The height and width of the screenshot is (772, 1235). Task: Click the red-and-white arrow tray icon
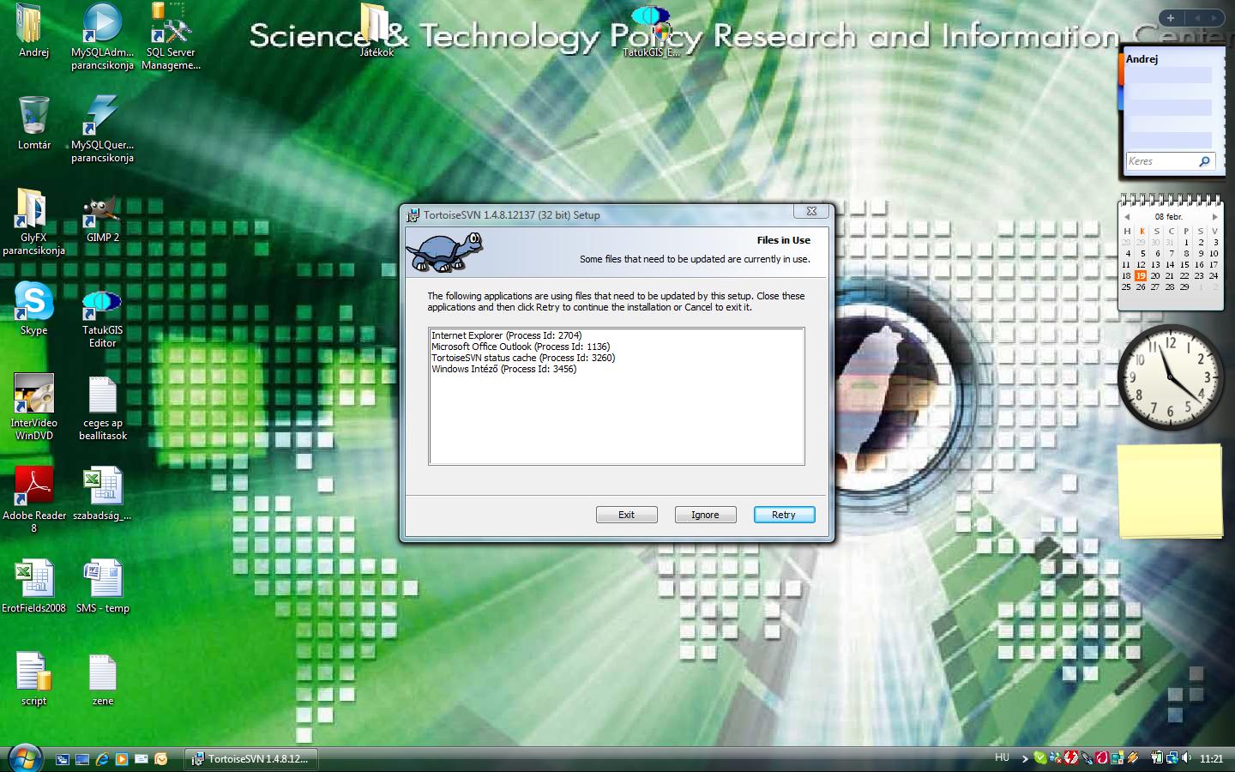[x=1071, y=757]
